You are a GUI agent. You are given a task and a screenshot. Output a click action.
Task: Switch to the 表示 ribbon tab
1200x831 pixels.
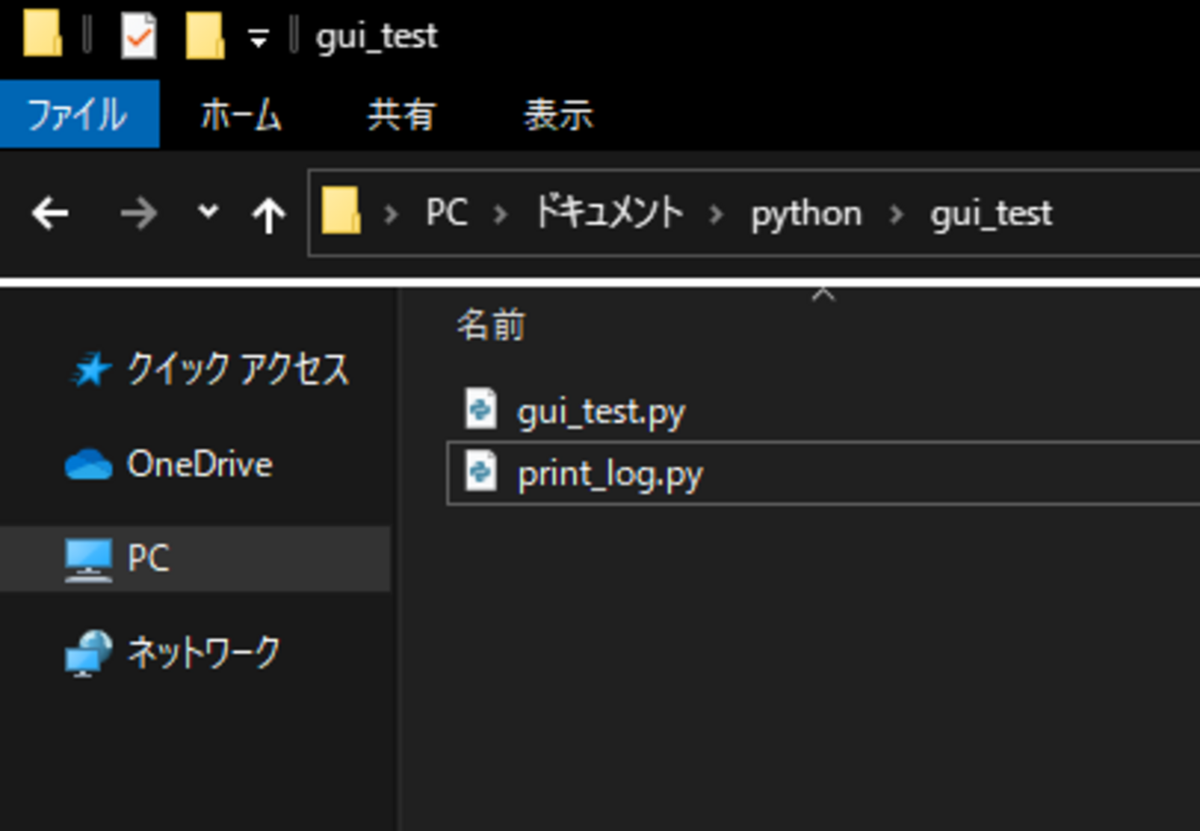tap(558, 114)
